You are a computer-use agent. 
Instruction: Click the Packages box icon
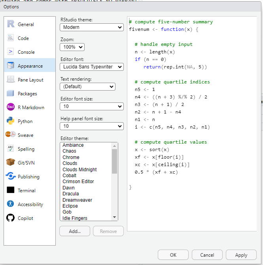point(11,93)
